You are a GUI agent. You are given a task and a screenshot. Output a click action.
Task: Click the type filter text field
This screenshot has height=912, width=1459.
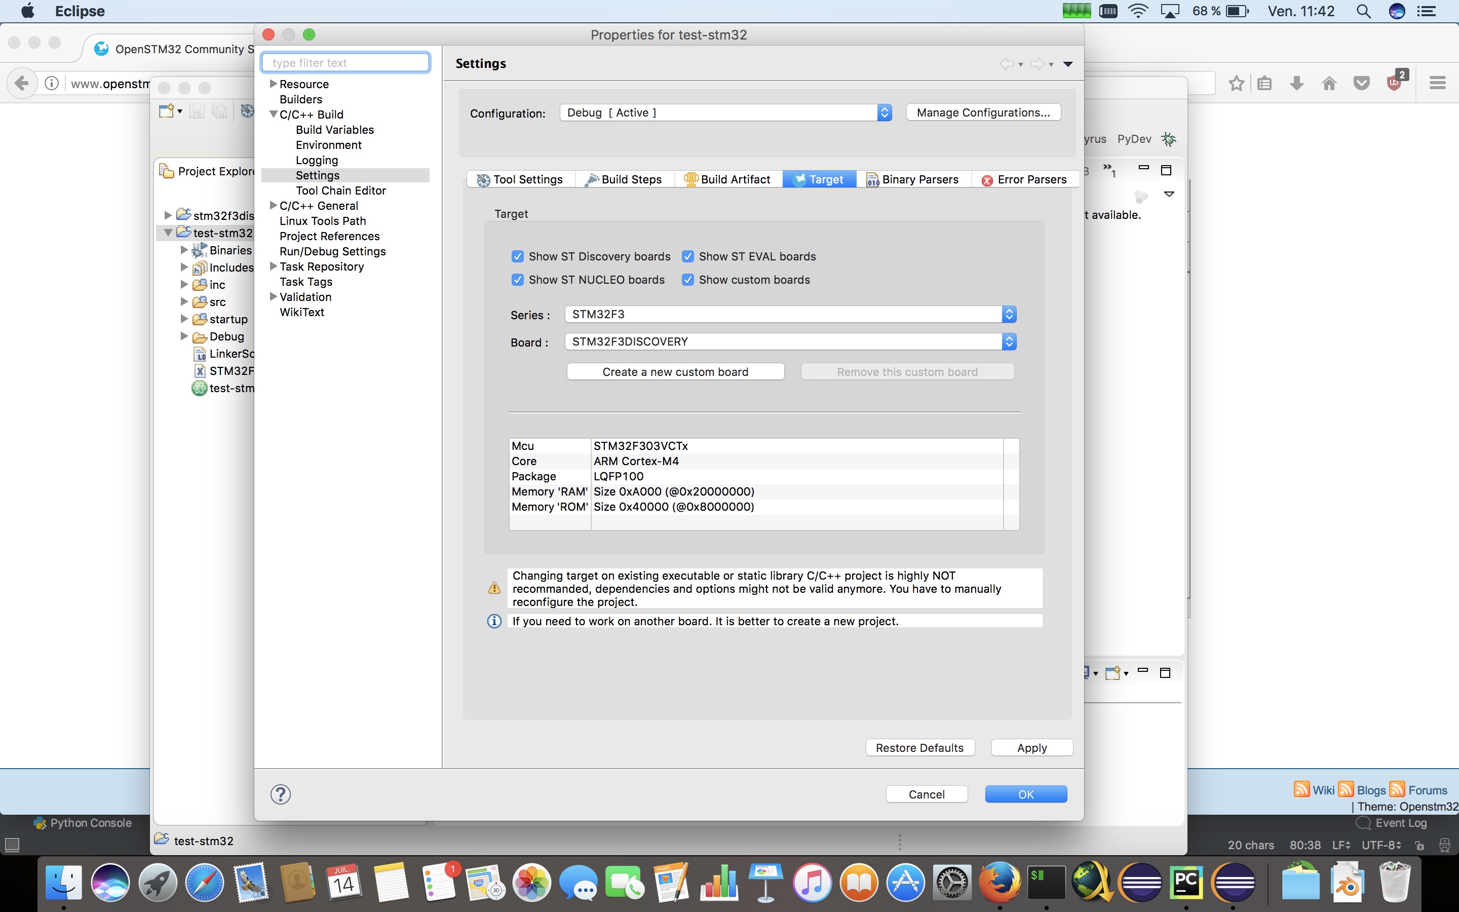(x=345, y=63)
